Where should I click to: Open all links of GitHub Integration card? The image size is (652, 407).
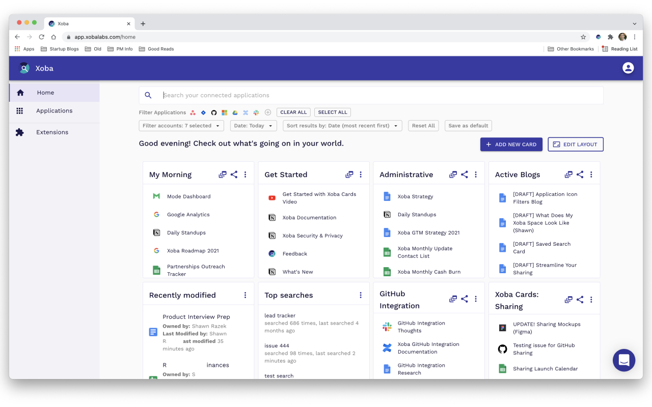[453, 299]
